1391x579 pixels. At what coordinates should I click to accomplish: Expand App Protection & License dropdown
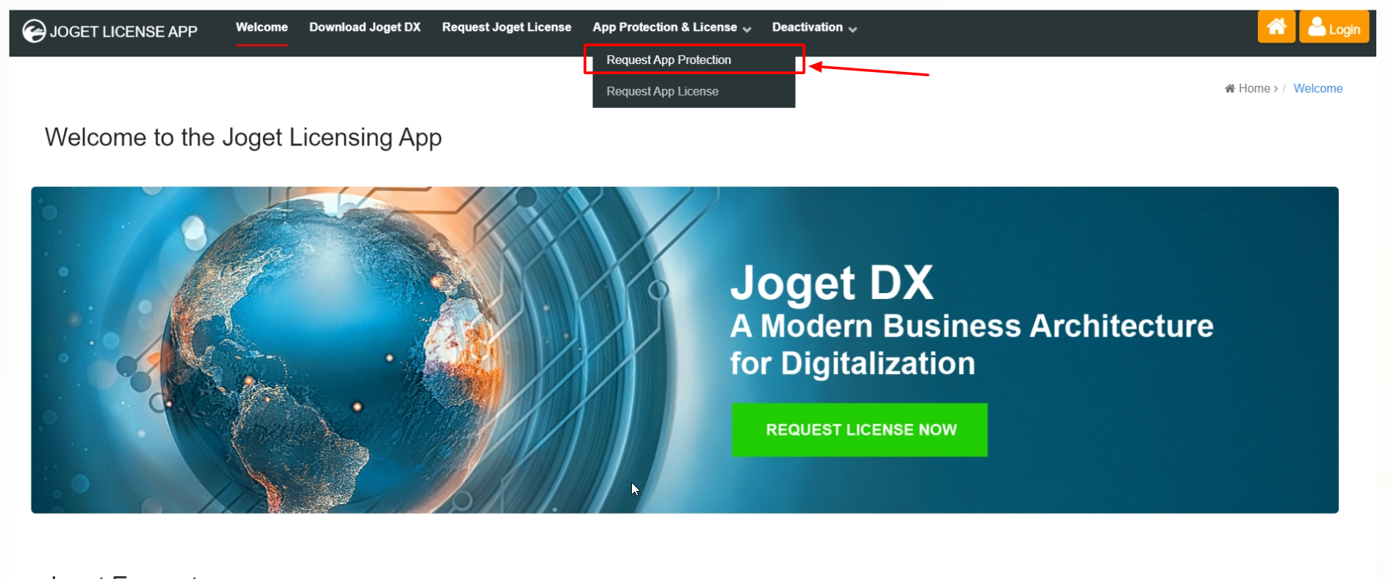(x=672, y=27)
